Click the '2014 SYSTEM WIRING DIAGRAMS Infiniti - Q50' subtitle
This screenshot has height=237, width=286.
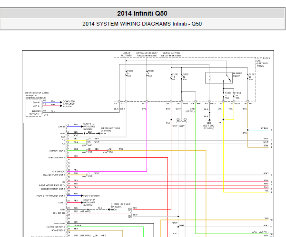(142, 24)
